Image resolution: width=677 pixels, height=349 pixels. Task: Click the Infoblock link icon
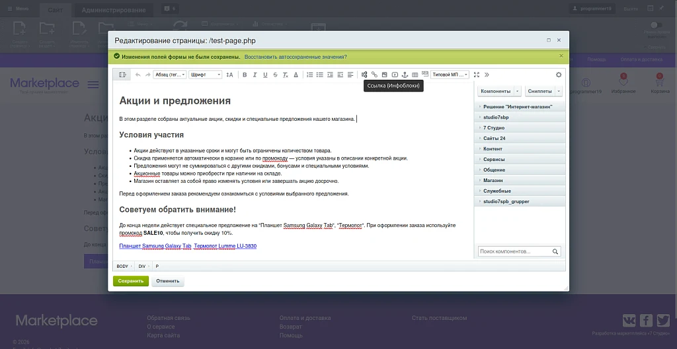click(364, 75)
